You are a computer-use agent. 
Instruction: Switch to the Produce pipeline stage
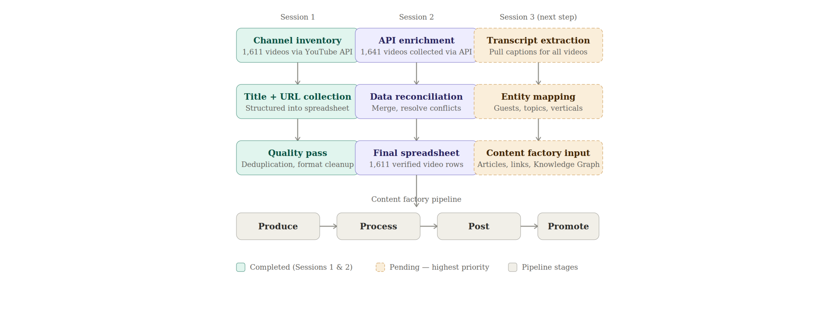278,226
